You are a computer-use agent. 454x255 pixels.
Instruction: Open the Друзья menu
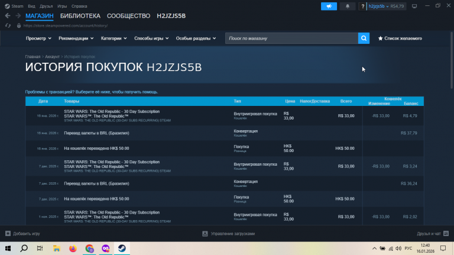[46, 6]
